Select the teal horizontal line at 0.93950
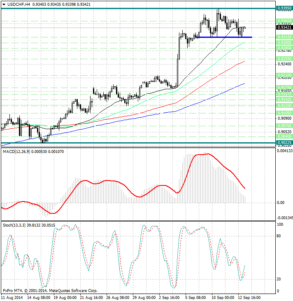This screenshot has height=301, width=293. click(x=138, y=9)
